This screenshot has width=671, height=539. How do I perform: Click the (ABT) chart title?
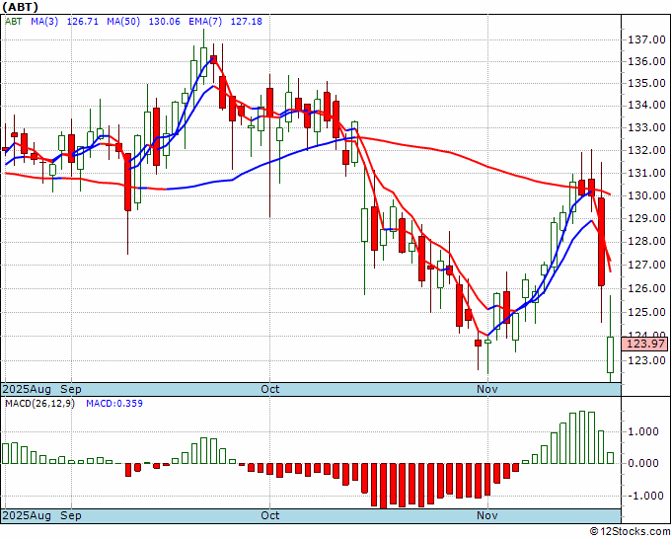[x=20, y=7]
